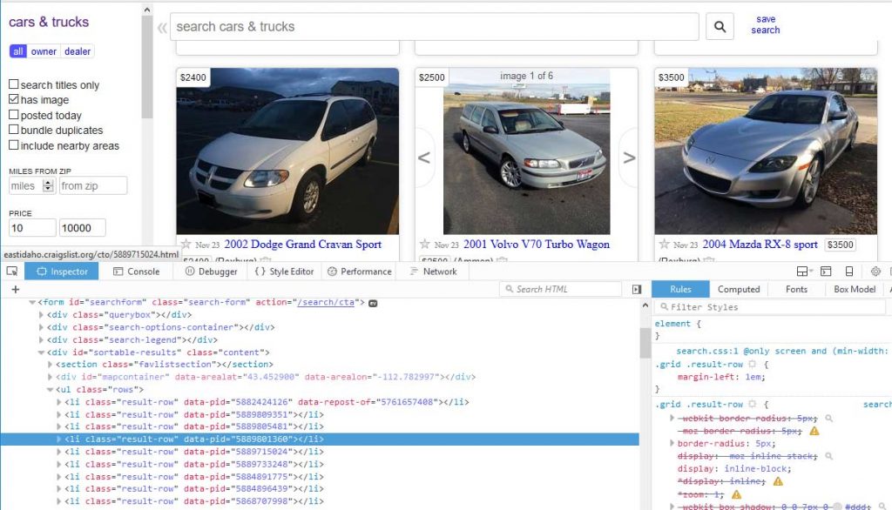This screenshot has width=892, height=510.
Task: Click the 'search cars & trucks' input field
Action: [x=434, y=27]
